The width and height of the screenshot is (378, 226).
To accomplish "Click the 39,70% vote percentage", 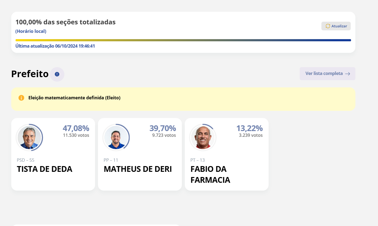I will (x=163, y=128).
